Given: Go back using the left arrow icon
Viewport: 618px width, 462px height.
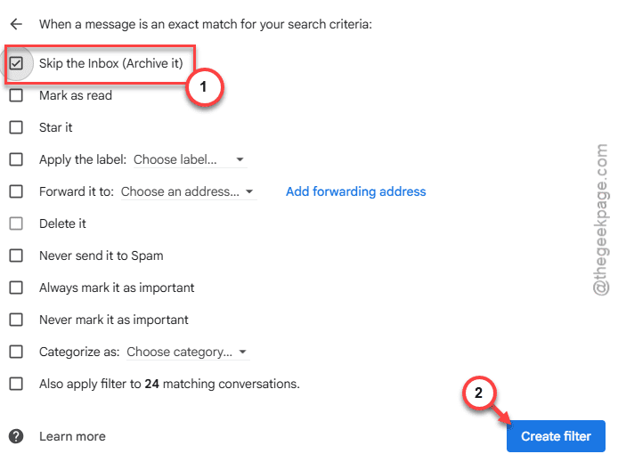Looking at the screenshot, I should (x=16, y=24).
